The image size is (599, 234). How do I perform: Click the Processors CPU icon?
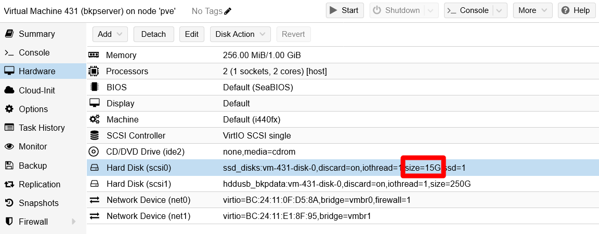pyautogui.click(x=94, y=71)
